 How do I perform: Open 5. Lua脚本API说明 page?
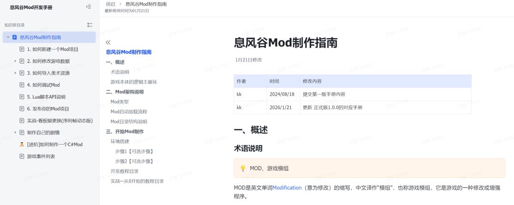tap(46, 97)
